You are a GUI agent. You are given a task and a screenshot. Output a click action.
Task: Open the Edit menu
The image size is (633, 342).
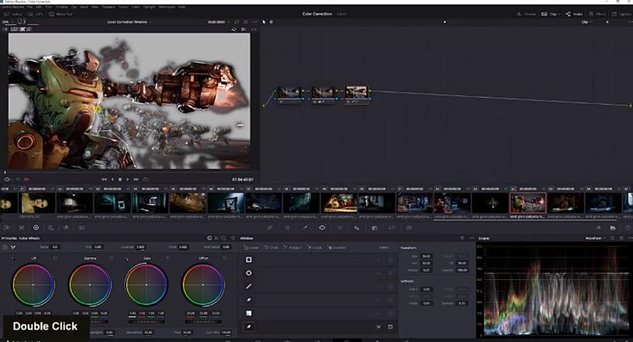(x=39, y=7)
